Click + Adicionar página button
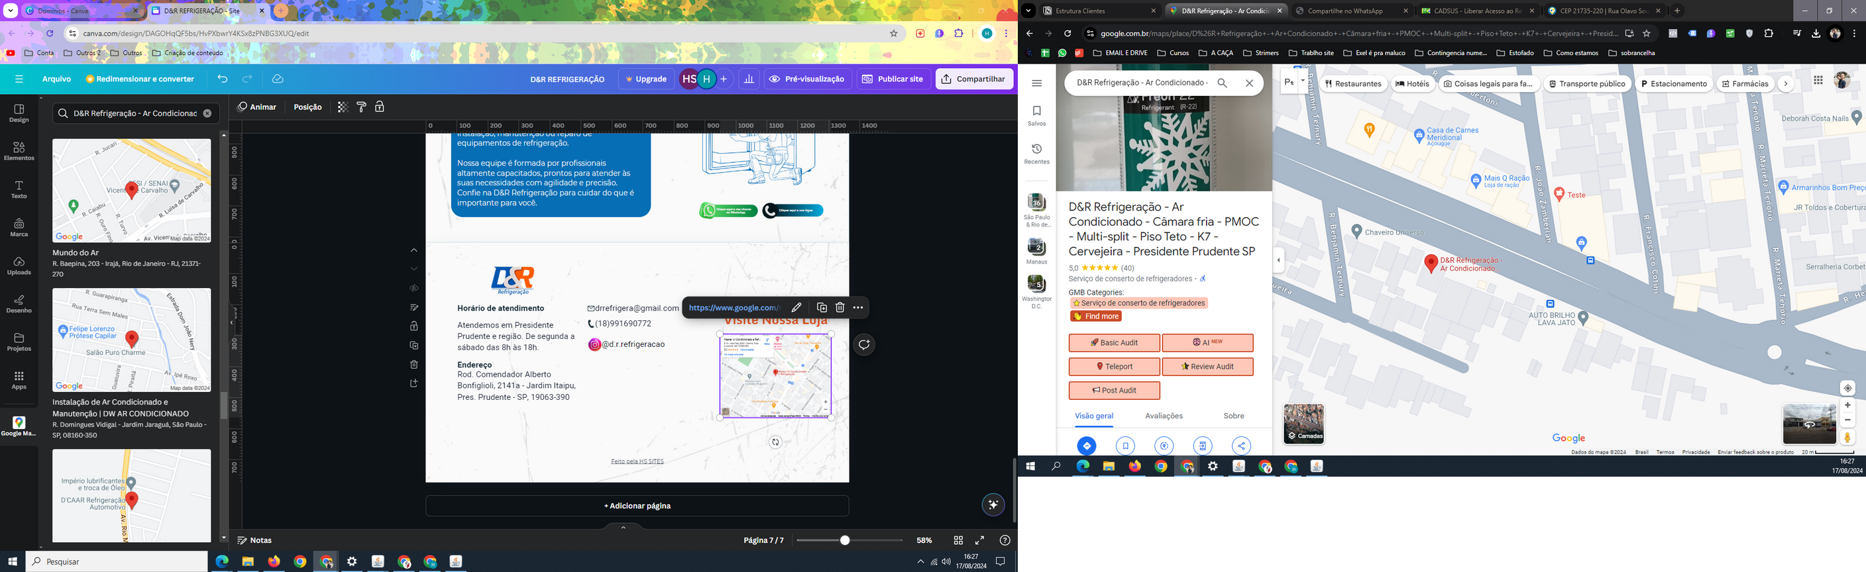 (637, 505)
